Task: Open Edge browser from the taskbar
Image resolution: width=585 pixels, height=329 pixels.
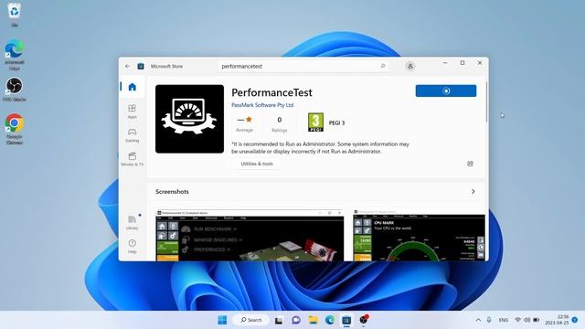Action: point(330,320)
